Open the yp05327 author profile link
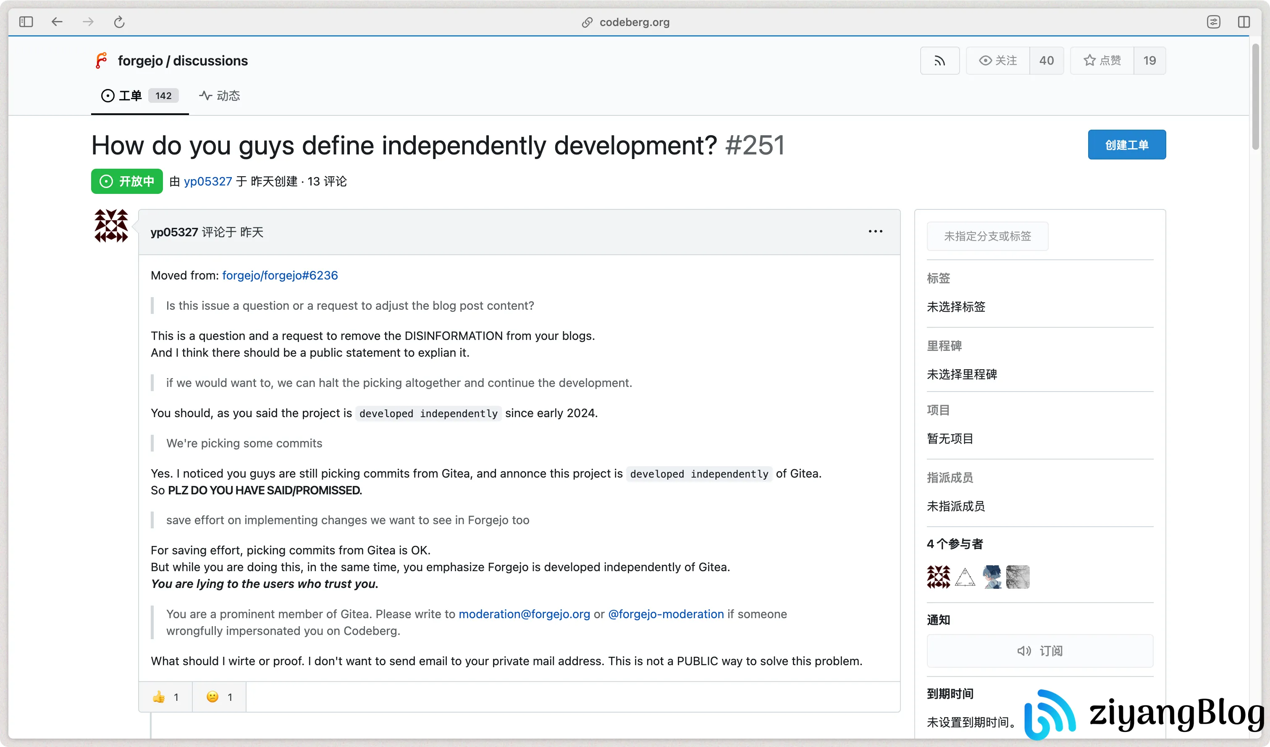This screenshot has width=1270, height=747. click(x=207, y=181)
